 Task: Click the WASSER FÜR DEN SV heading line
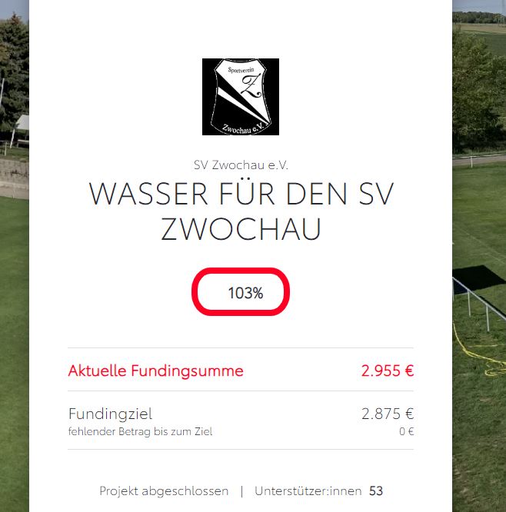coord(241,194)
